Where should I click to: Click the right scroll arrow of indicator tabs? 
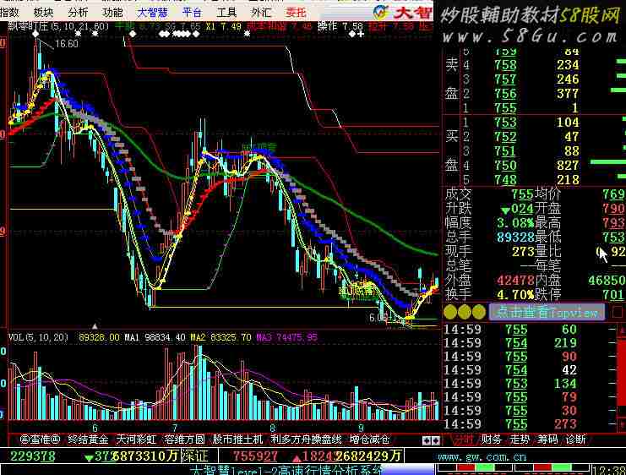coord(436,440)
